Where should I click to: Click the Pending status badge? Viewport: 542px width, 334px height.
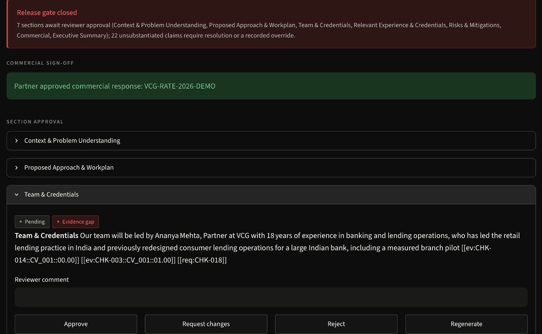click(x=32, y=222)
